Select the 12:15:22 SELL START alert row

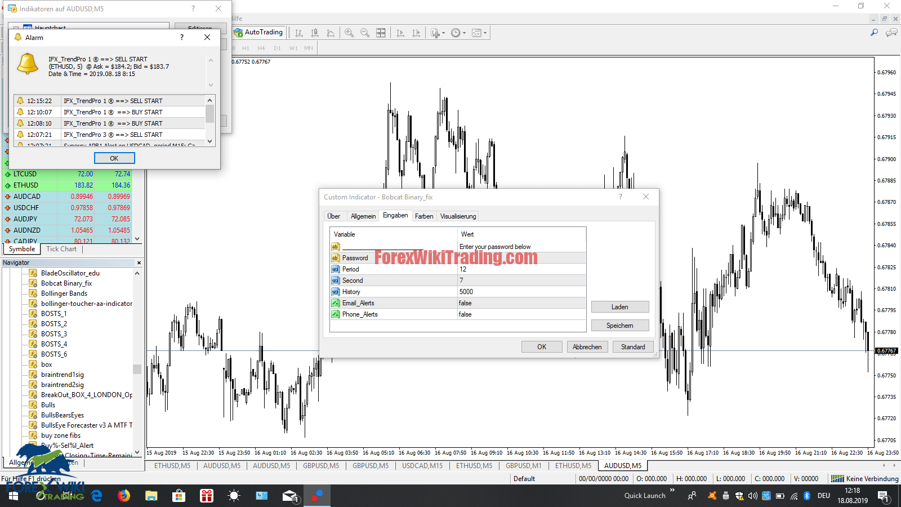(110, 101)
